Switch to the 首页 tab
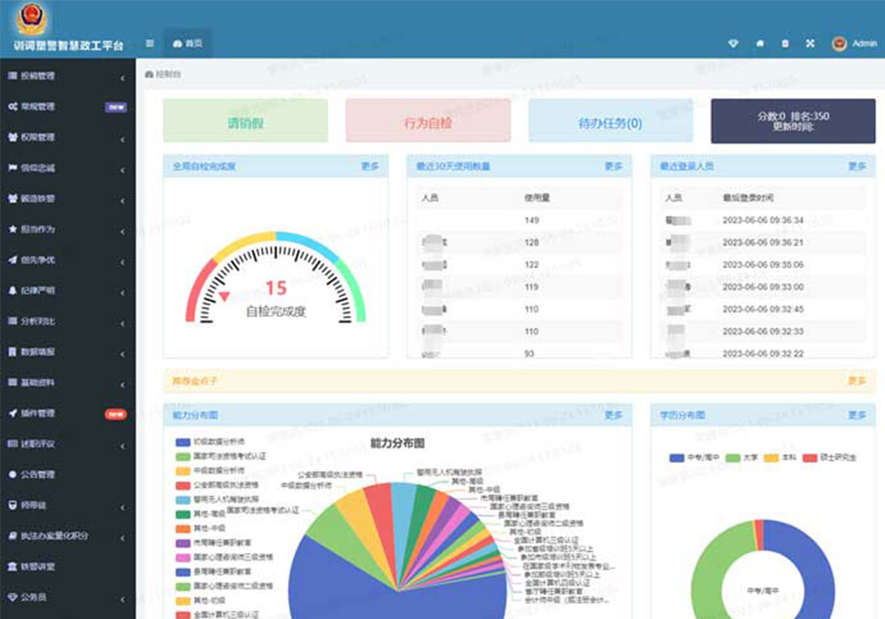The image size is (885, 619). click(x=188, y=43)
